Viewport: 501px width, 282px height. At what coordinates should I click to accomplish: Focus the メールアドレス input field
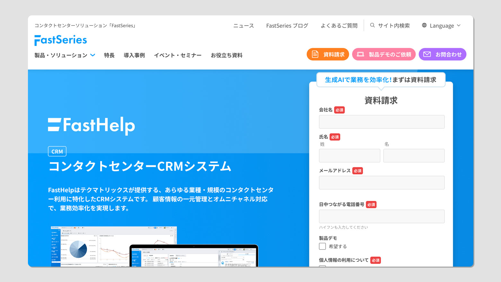click(x=382, y=183)
